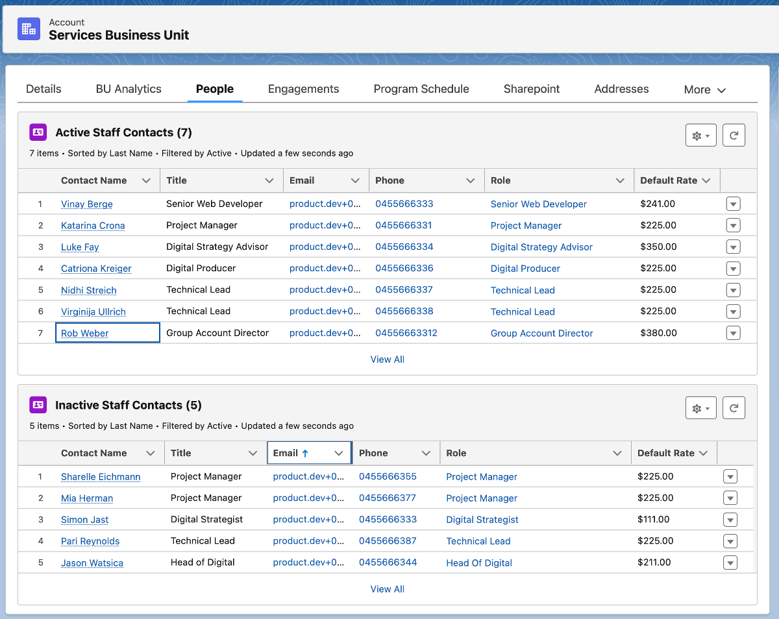Click Simon Jast's phone 0455666333
This screenshot has width=779, height=619.
pos(388,520)
